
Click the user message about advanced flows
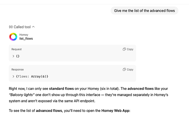click(144, 11)
